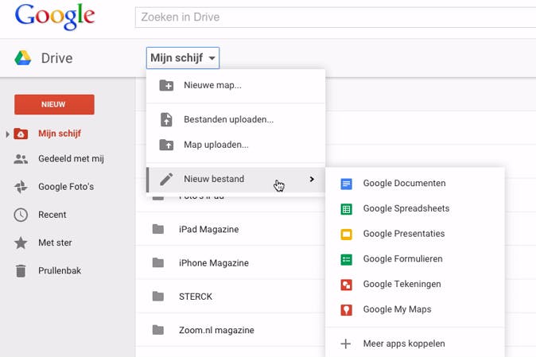The height and width of the screenshot is (357, 536).
Task: Expand the Mijn schijf tree arrow
Action: tap(8, 134)
